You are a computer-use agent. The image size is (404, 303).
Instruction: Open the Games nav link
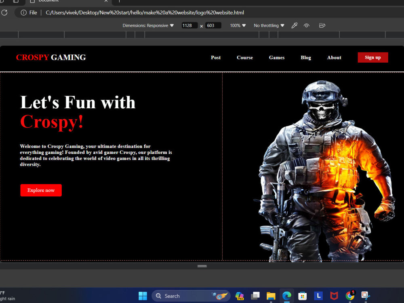(x=277, y=58)
